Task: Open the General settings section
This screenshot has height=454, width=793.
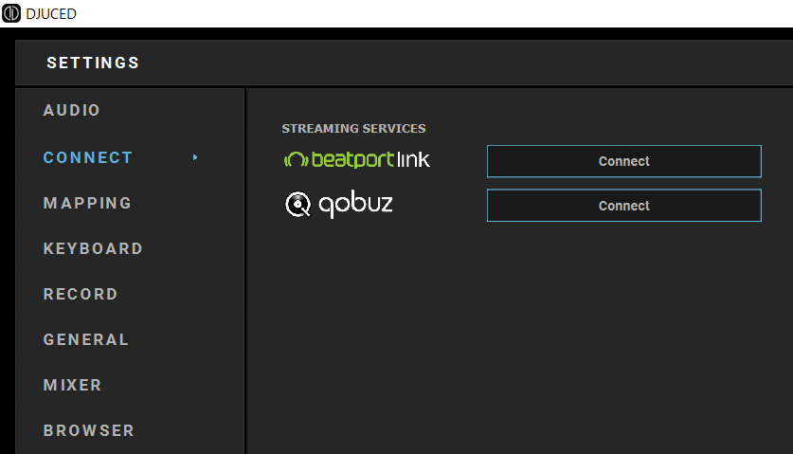Action: (86, 339)
